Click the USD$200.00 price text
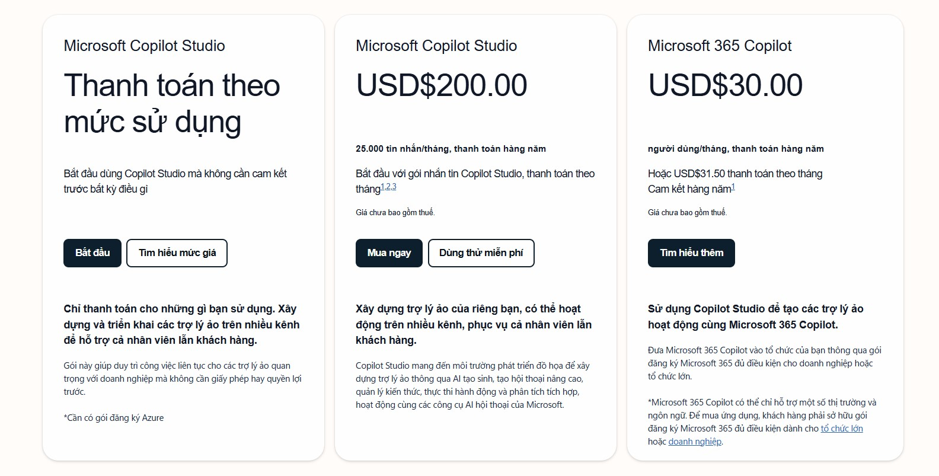This screenshot has width=939, height=476. [x=442, y=85]
